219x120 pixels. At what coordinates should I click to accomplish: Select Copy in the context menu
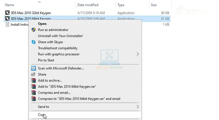pyautogui.click(x=42, y=115)
